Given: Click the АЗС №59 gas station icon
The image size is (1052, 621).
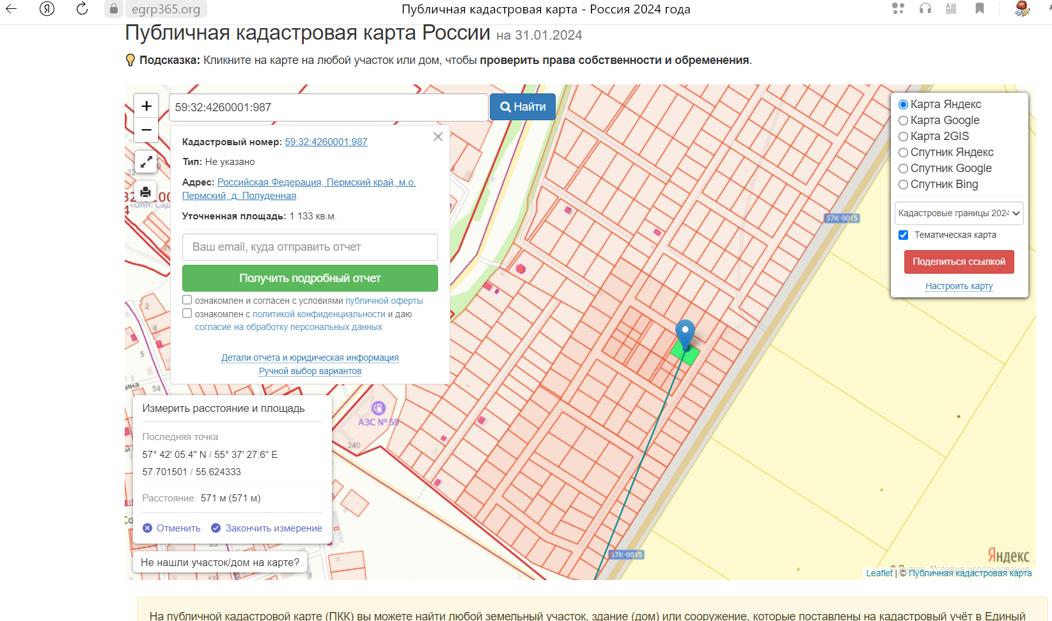Looking at the screenshot, I should point(379,408).
